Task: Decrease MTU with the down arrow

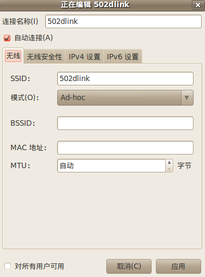Action: coord(169,169)
